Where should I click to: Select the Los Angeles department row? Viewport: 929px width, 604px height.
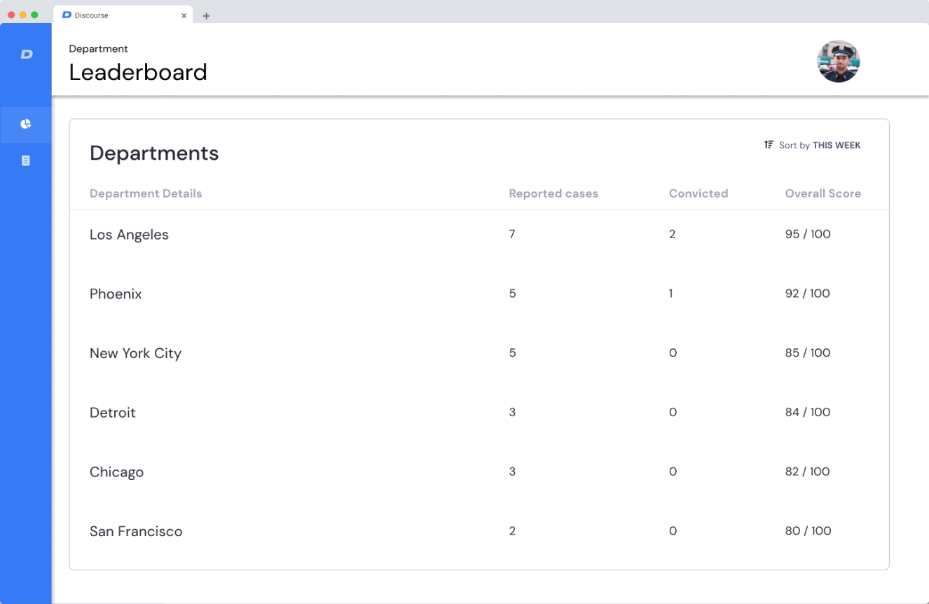(x=479, y=235)
